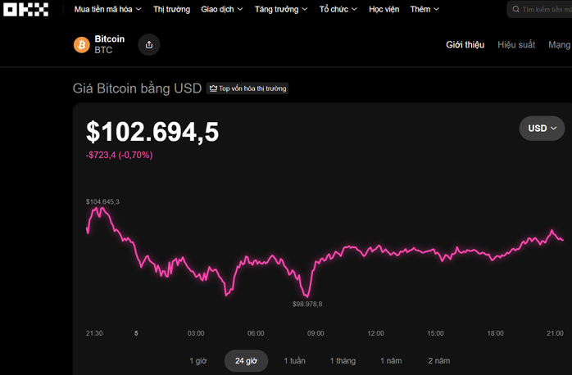
Task: Open Thị trường in navigation bar
Action: [x=171, y=10]
